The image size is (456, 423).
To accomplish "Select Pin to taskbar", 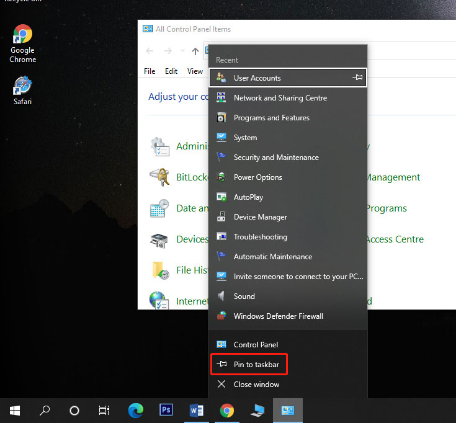I will pos(288,364).
